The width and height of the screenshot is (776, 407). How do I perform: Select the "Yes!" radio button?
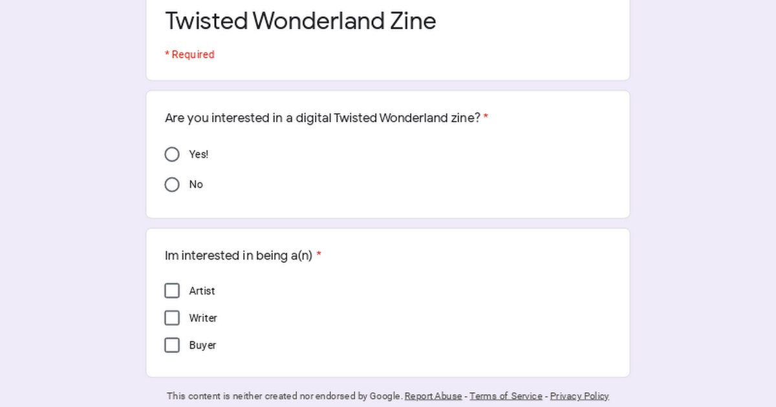point(172,154)
